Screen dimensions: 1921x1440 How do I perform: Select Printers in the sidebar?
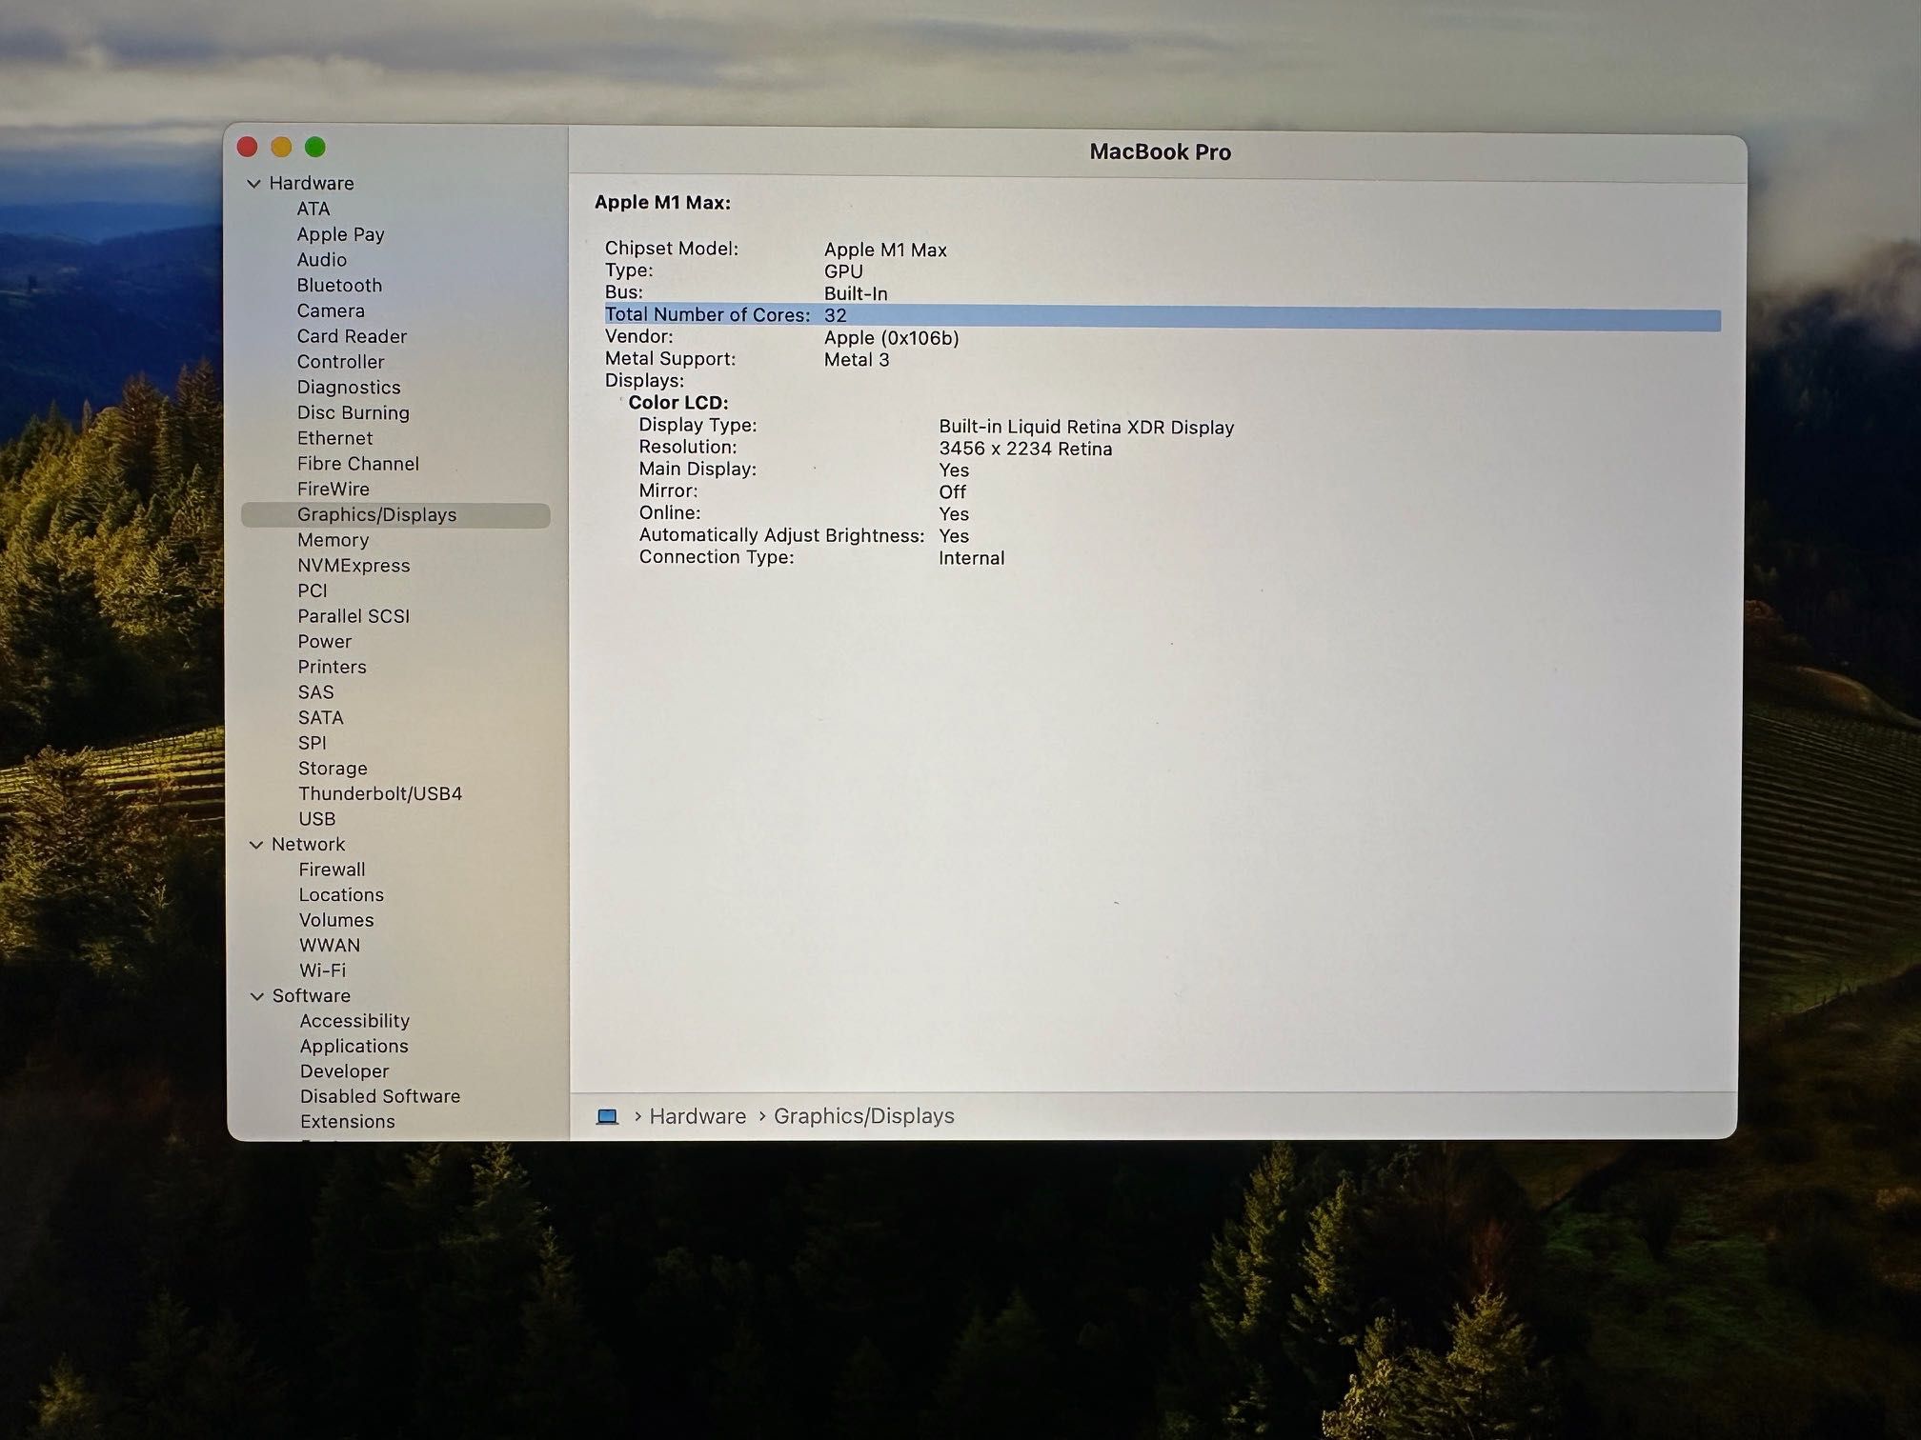[332, 668]
